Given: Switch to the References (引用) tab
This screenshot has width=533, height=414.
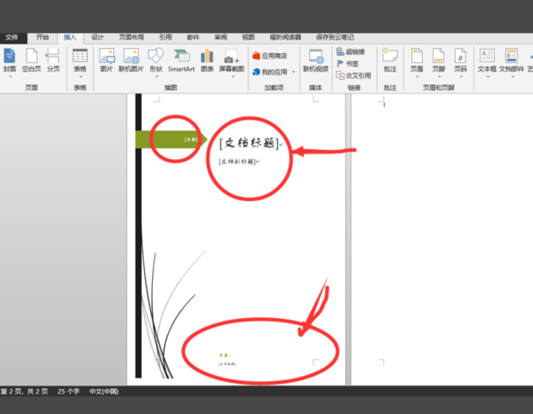Looking at the screenshot, I should (x=165, y=37).
